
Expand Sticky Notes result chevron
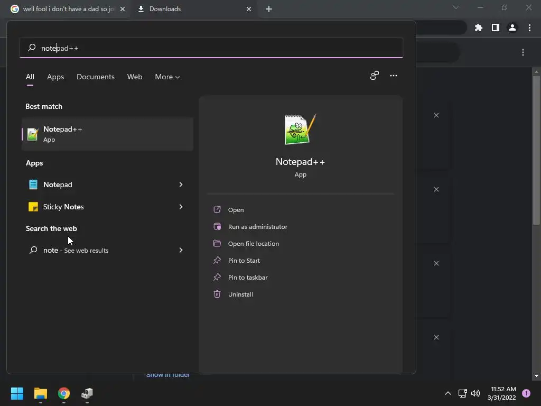point(181,207)
